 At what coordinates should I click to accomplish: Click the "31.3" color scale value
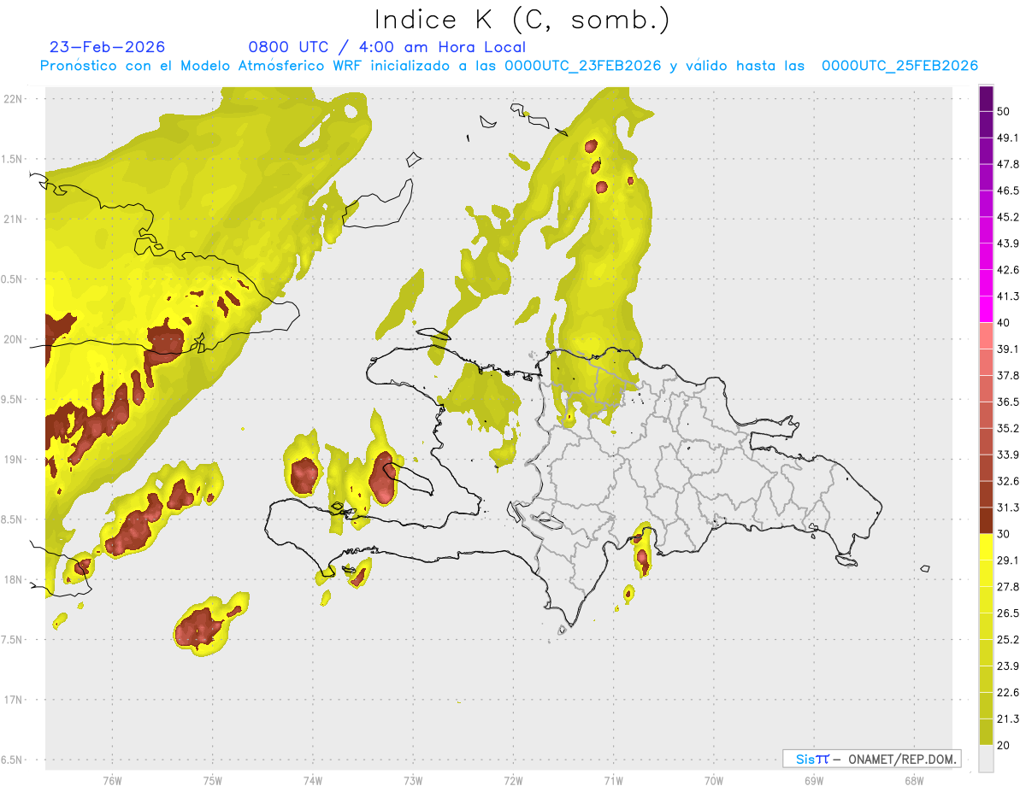point(1008,507)
